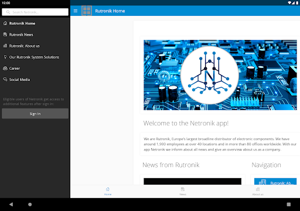
Task: Click the building icon on the navigation tile
Action: coord(262,182)
